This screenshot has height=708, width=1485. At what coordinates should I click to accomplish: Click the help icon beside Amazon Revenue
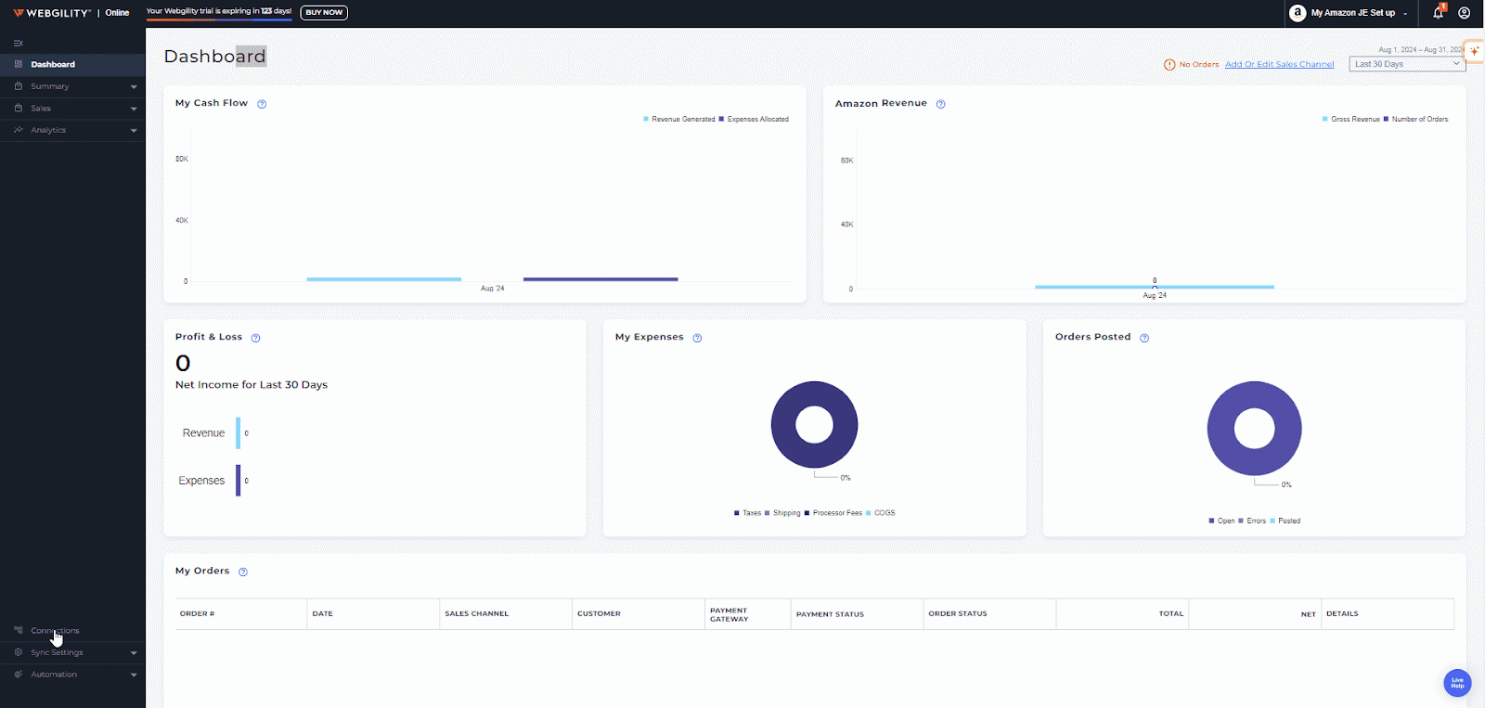(x=940, y=104)
